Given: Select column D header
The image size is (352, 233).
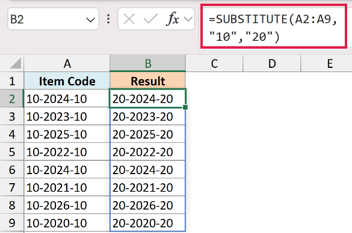Looking at the screenshot, I should point(272,64).
